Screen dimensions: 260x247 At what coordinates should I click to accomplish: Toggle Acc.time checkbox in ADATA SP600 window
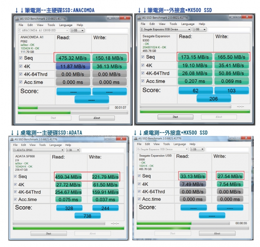tap(16, 199)
